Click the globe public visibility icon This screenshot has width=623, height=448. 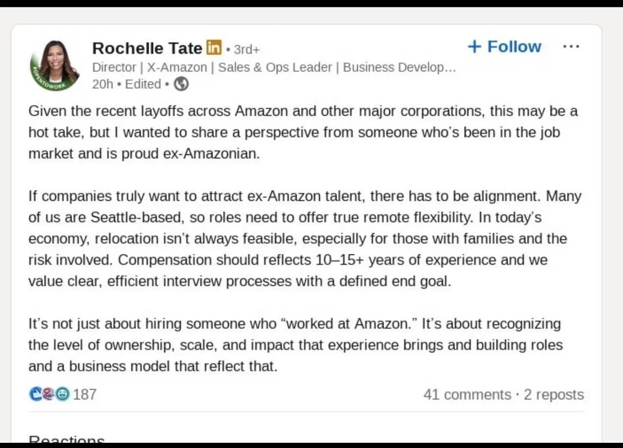click(181, 84)
